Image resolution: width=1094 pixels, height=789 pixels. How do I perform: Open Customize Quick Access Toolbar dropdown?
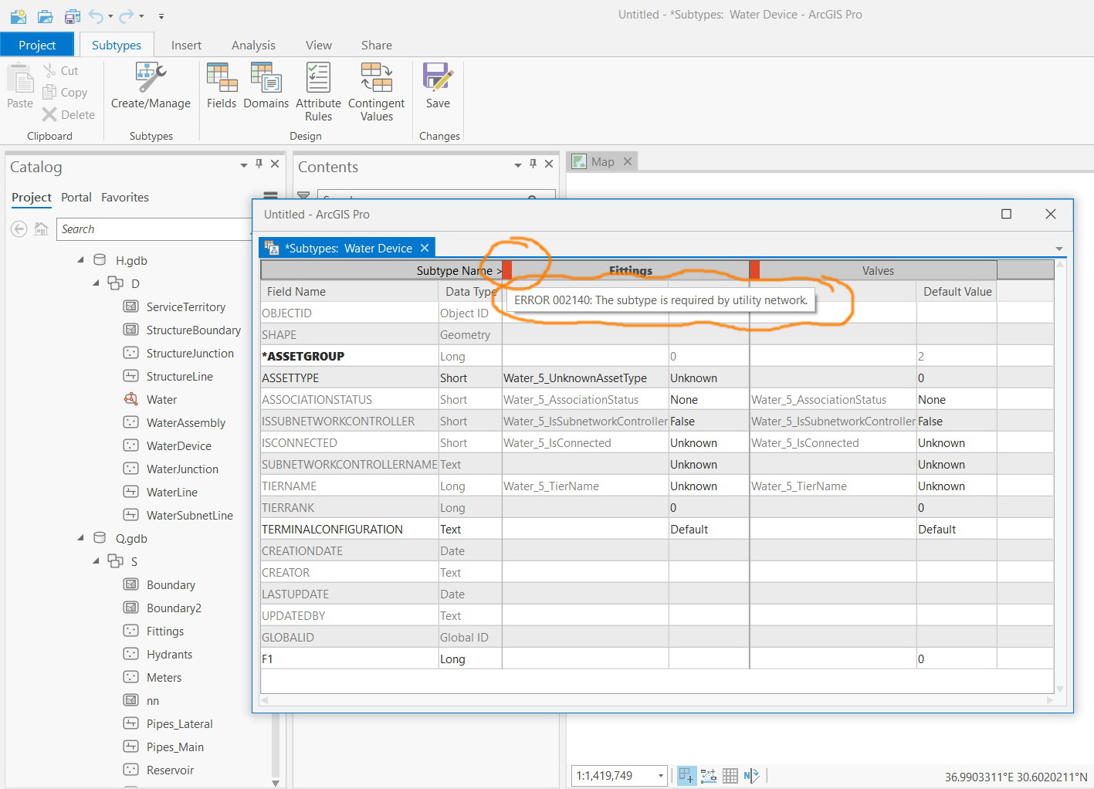pyautogui.click(x=161, y=16)
